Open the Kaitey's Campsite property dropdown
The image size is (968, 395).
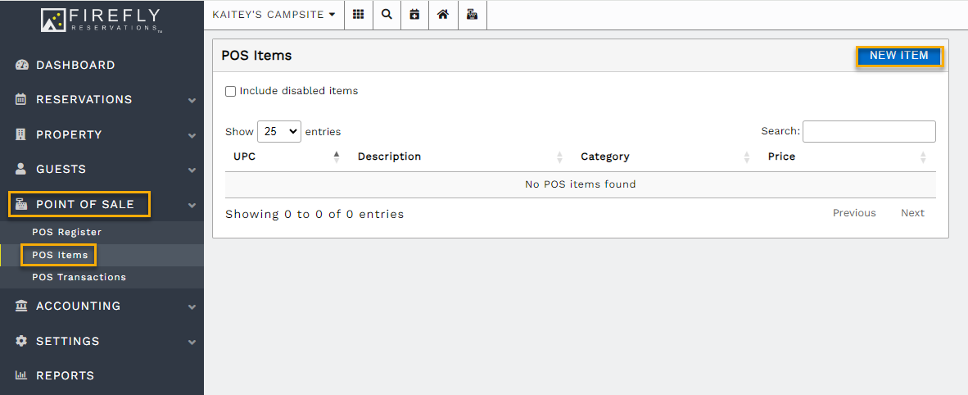[274, 15]
